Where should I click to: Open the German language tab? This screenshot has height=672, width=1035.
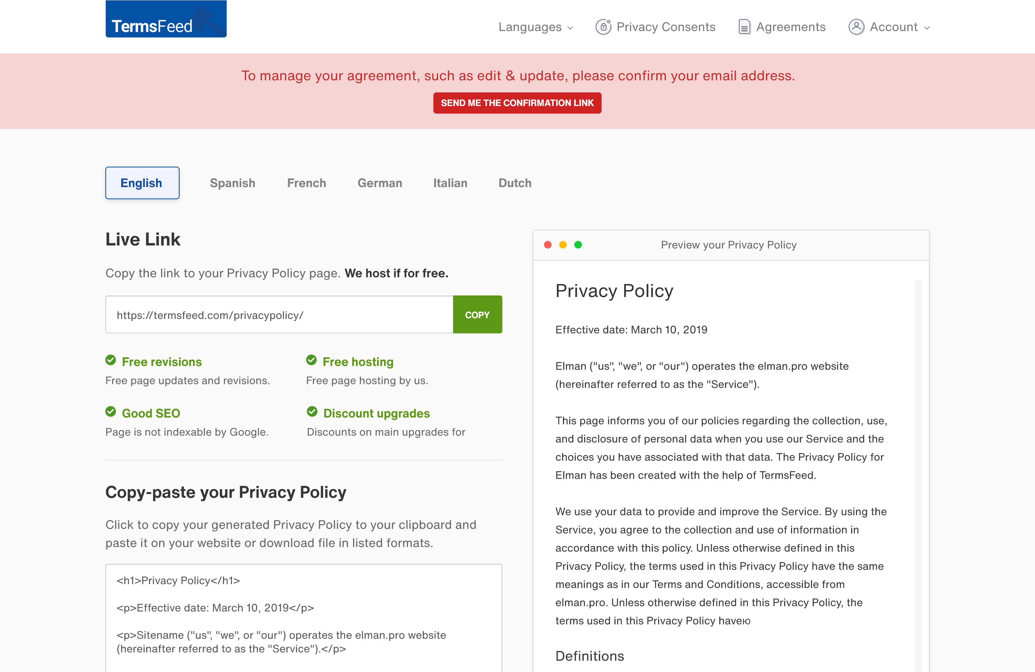pos(380,183)
